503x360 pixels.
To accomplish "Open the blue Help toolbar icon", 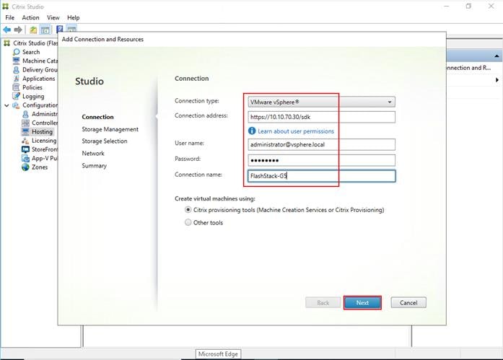I will coord(60,30).
